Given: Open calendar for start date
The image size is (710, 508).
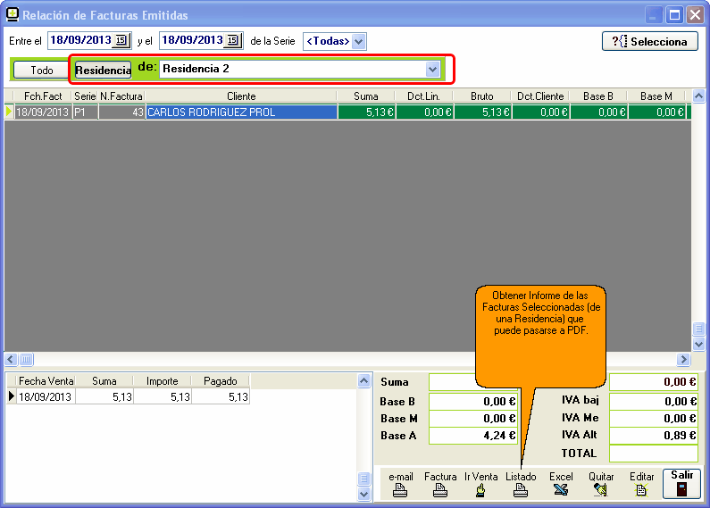Looking at the screenshot, I should point(121,40).
